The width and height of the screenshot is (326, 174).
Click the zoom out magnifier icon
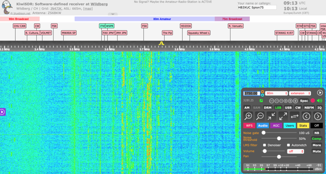tap(260, 116)
